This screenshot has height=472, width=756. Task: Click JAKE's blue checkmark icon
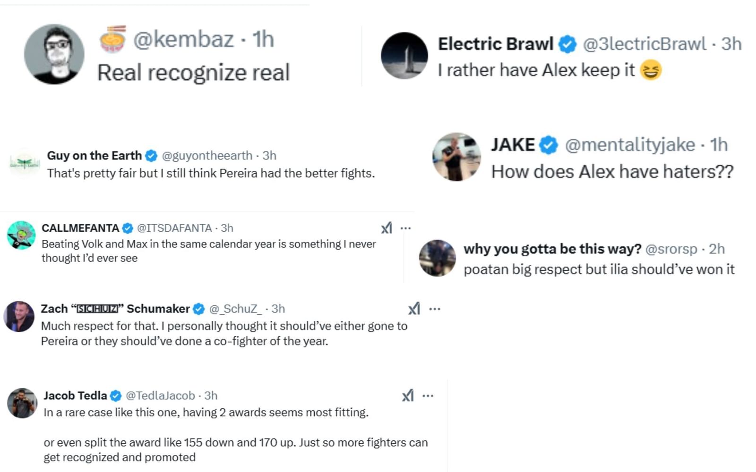point(548,145)
